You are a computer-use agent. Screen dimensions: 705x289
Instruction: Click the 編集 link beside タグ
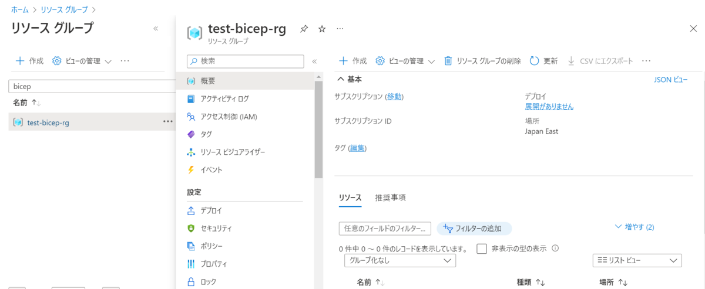click(357, 148)
